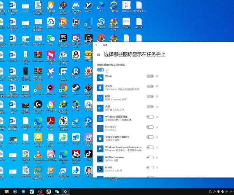Click the "NVIDIA Container" text
234x195 pixels.
point(114,157)
